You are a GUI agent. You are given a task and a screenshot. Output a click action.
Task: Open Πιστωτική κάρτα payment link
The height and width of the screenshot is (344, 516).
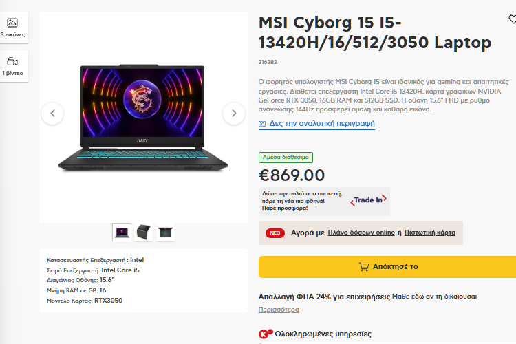430,233
